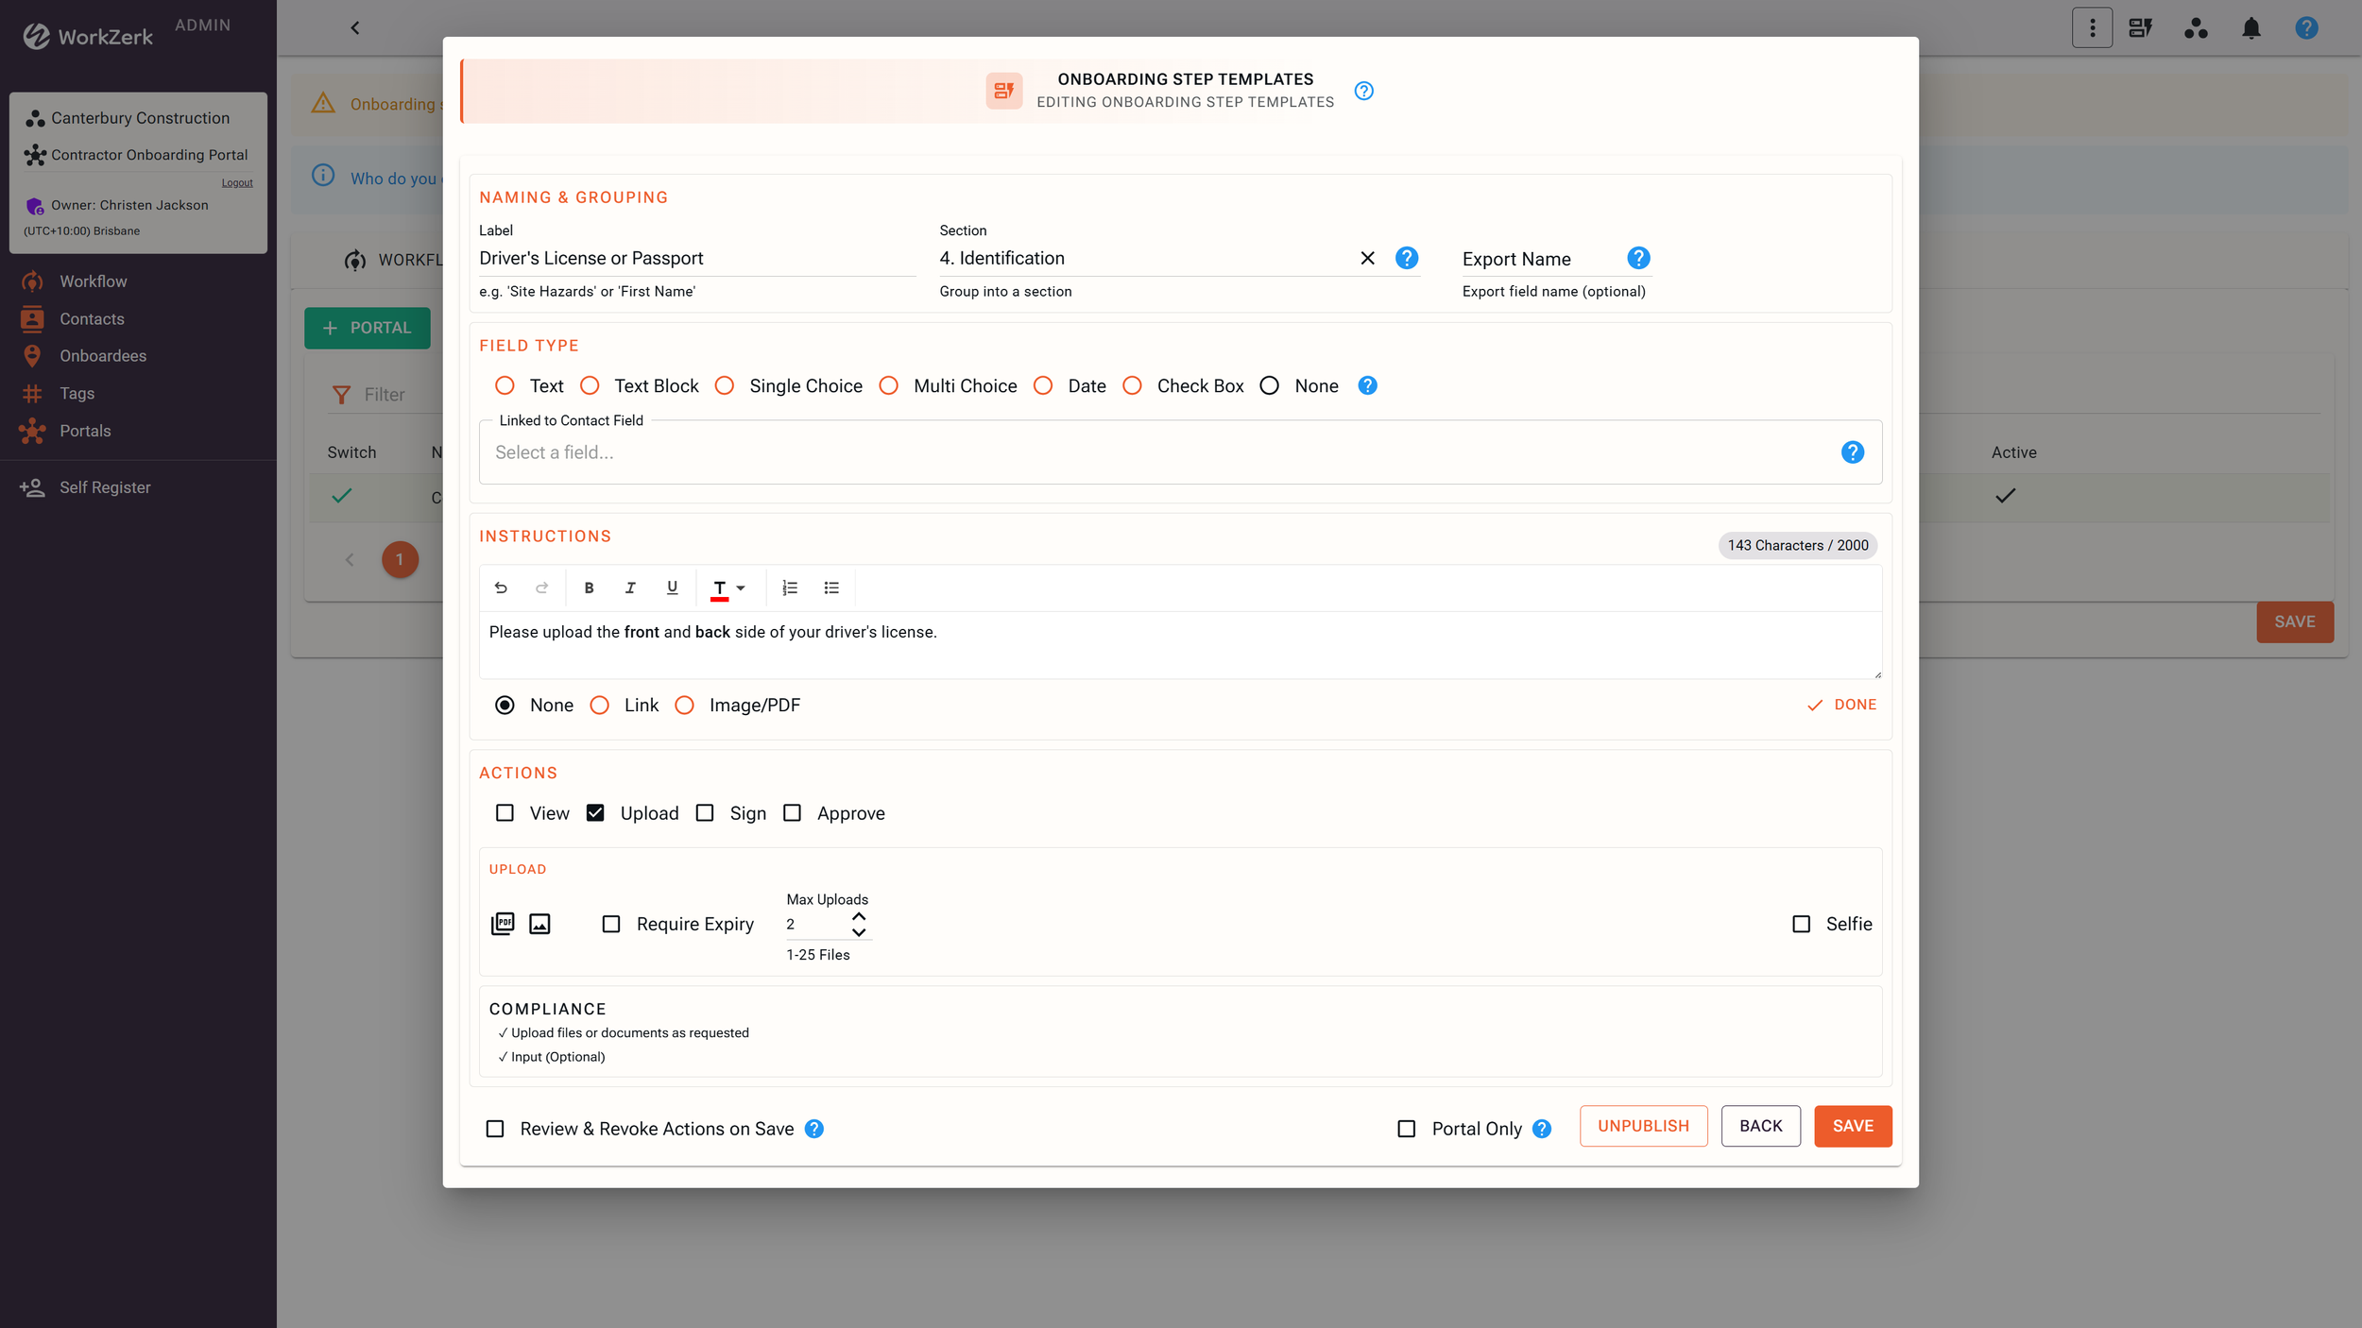Viewport: 2362px width, 1328px height.
Task: Open the text color dropdown arrow
Action: coord(741,587)
